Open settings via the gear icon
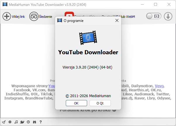 pos(10,122)
